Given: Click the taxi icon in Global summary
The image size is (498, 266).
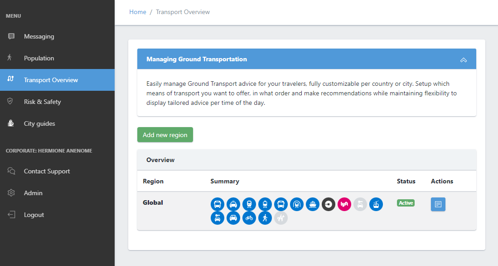Looking at the screenshot, I should point(233,204).
